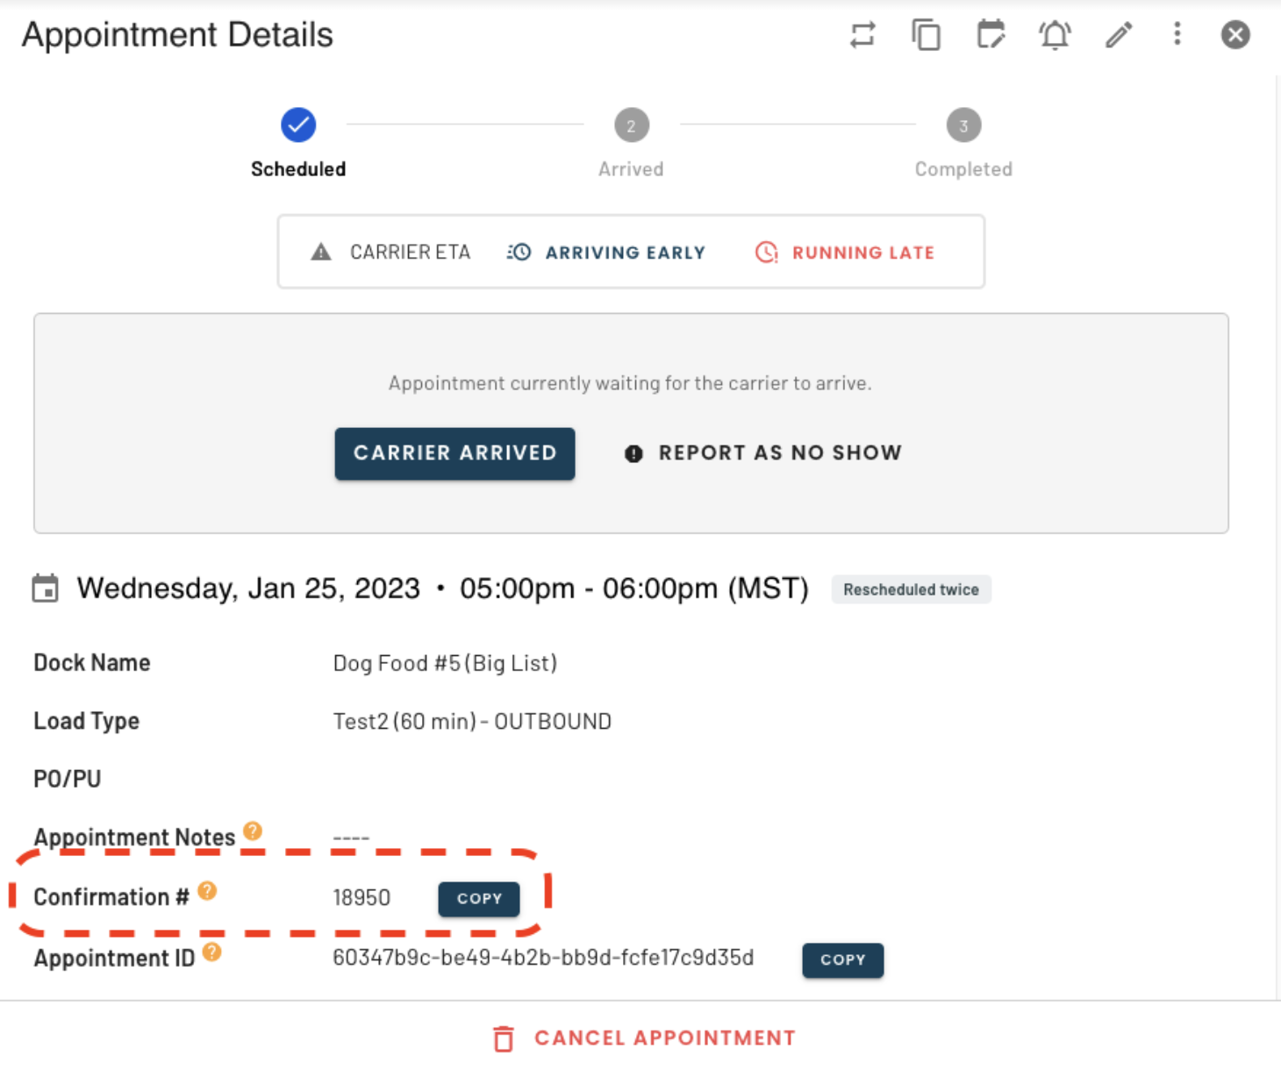
Task: Mark carrier as Running Late
Action: coord(845,253)
